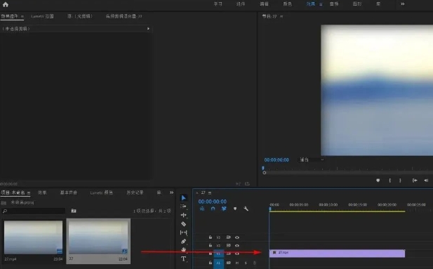
Task: Select 27.mp4 clip on timeline
Action: tap(337, 254)
